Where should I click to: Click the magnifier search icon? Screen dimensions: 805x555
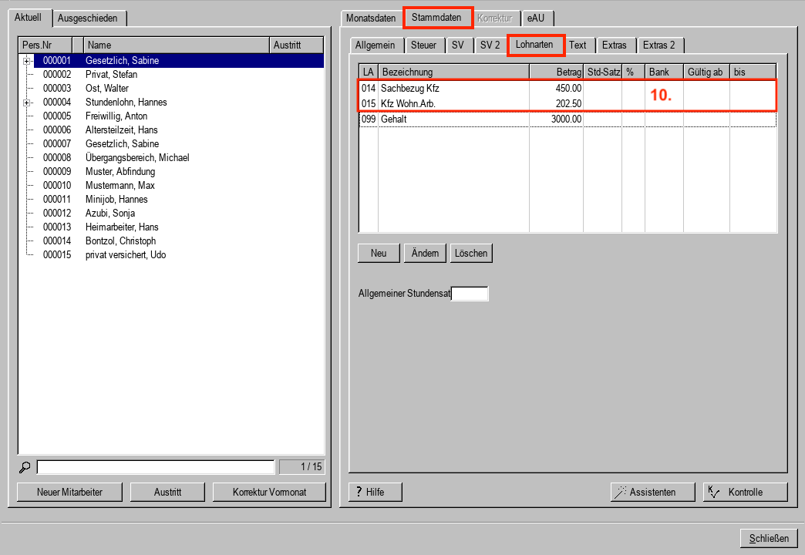(24, 467)
